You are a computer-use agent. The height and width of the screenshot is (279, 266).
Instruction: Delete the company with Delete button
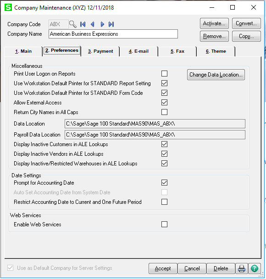221,268
